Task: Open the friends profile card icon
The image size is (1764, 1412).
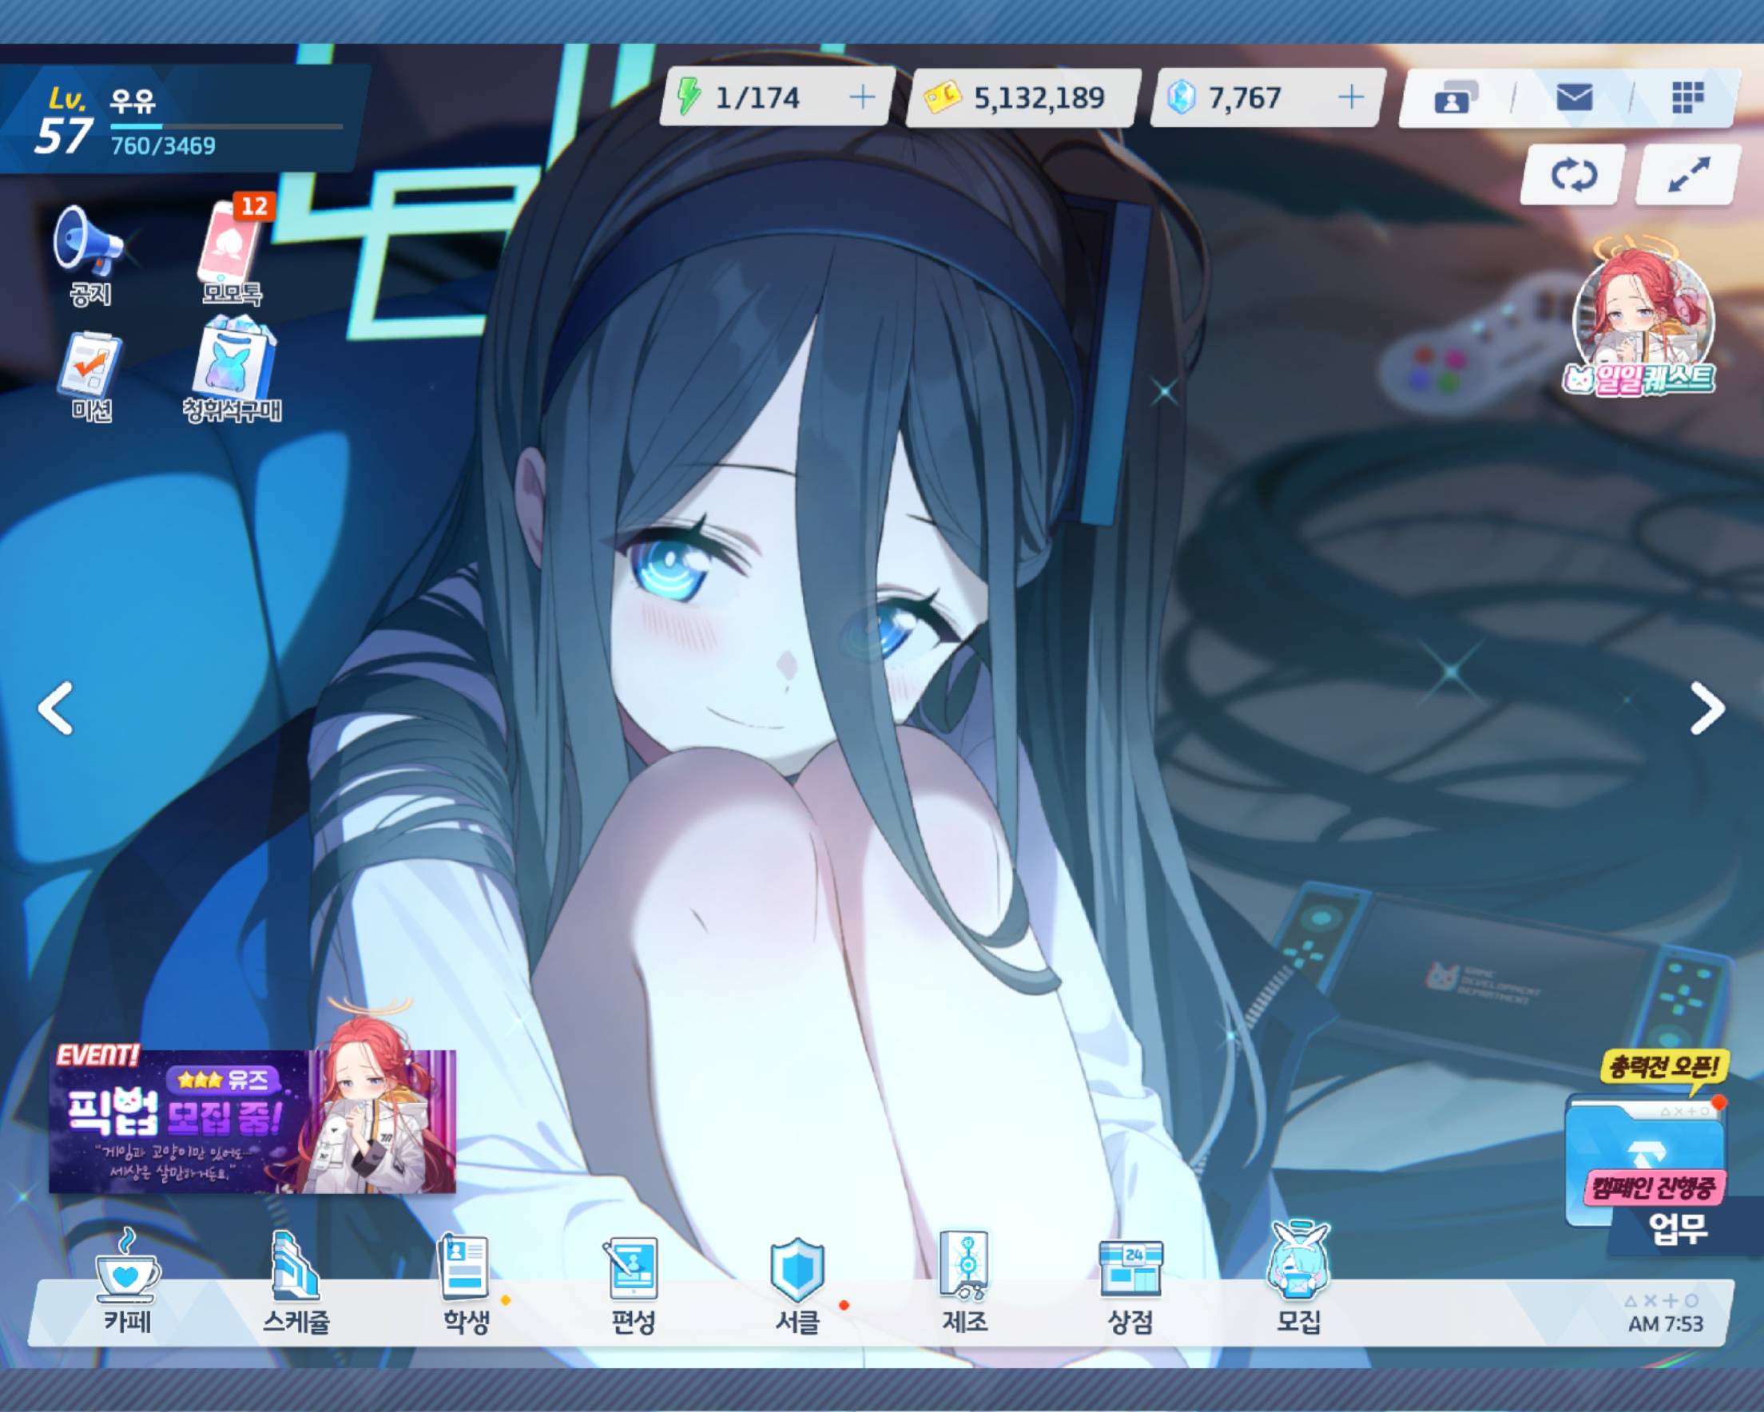Action: coord(1456,97)
